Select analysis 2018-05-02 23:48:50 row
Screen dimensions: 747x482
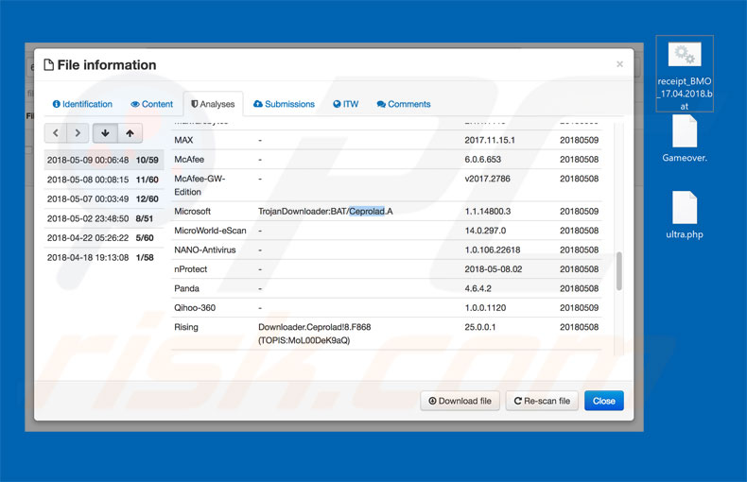click(103, 218)
